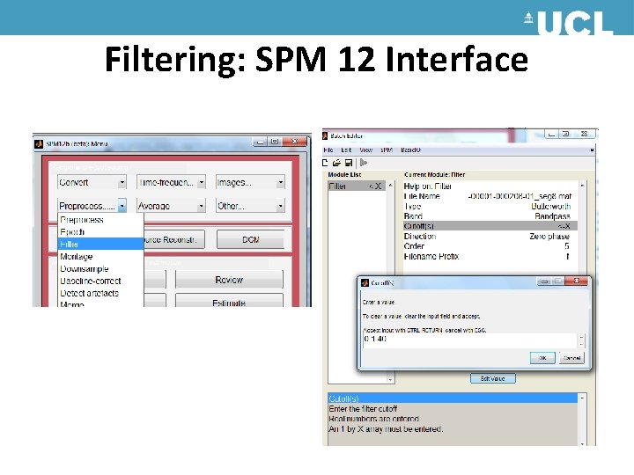Select the Order row
The height and width of the screenshot is (475, 634).
[490, 246]
